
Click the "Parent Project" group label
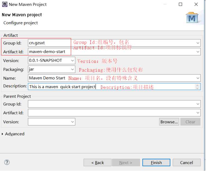pos(17,96)
